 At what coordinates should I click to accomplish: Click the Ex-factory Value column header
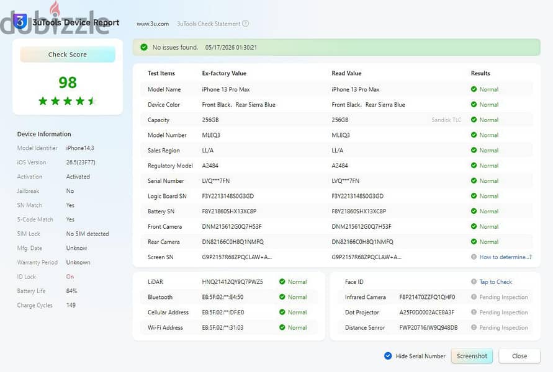click(224, 73)
